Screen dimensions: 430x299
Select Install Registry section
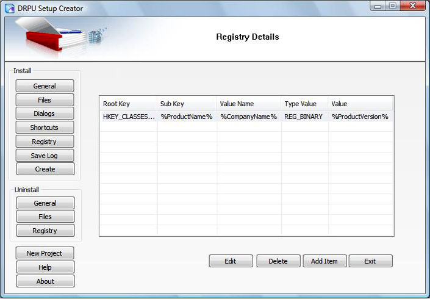45,142
